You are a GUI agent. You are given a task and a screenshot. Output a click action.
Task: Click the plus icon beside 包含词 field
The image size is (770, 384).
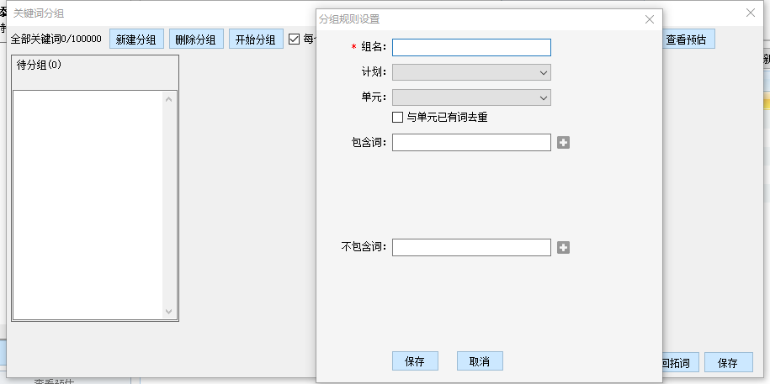[x=564, y=143]
